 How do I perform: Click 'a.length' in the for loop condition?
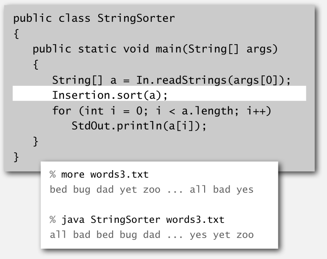pos(208,111)
